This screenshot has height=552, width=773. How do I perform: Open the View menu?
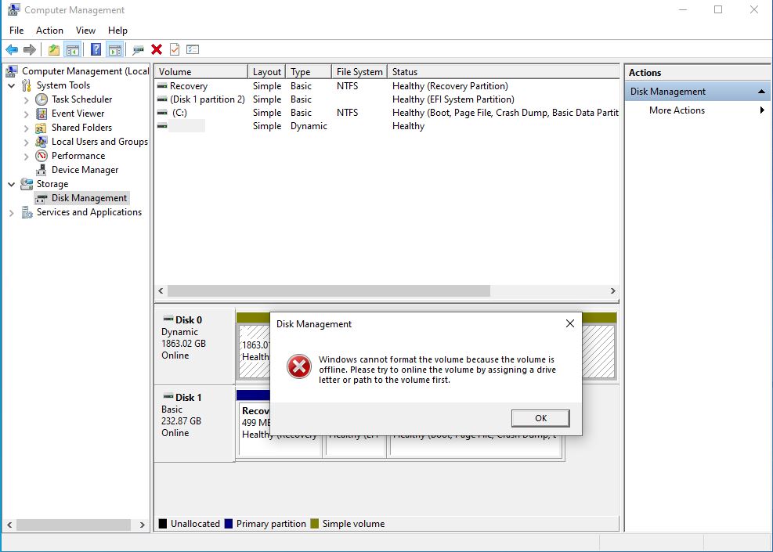click(86, 30)
